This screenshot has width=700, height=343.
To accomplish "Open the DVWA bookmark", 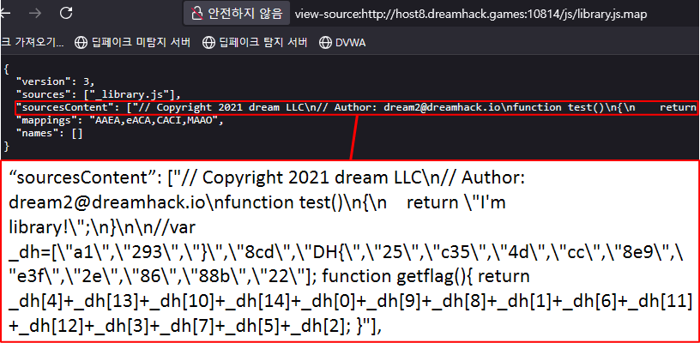I will point(352,42).
